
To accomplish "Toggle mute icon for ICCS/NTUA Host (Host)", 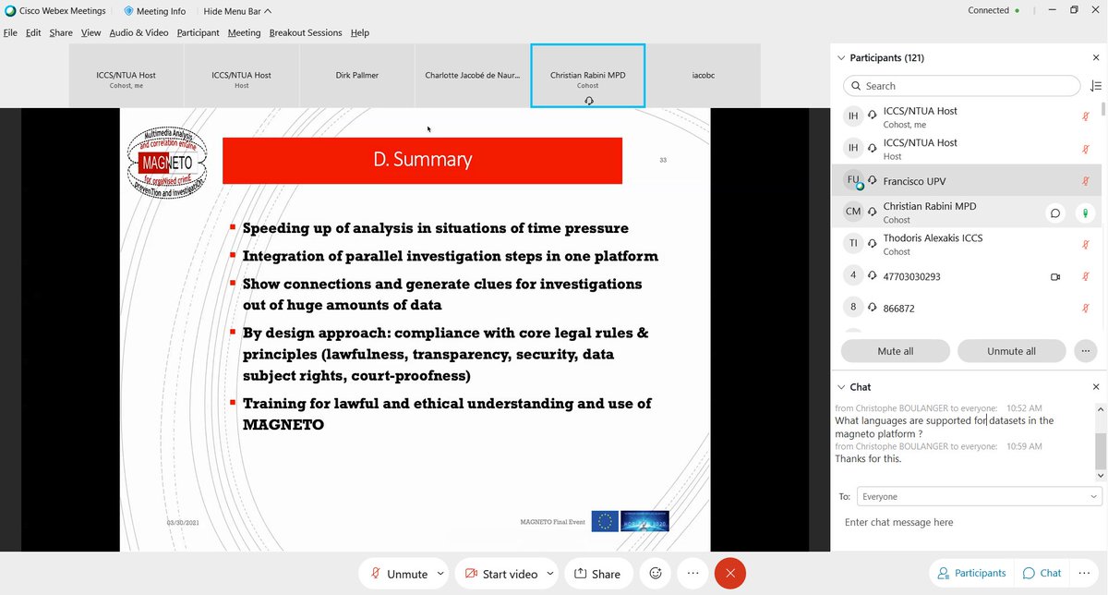I will (1086, 149).
